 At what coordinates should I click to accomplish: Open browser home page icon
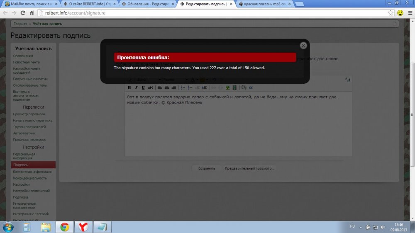[32, 13]
